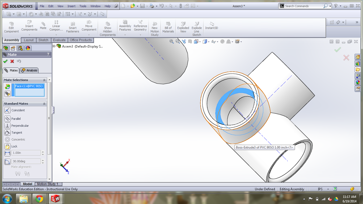Select the Concentric mate type

coord(15,139)
